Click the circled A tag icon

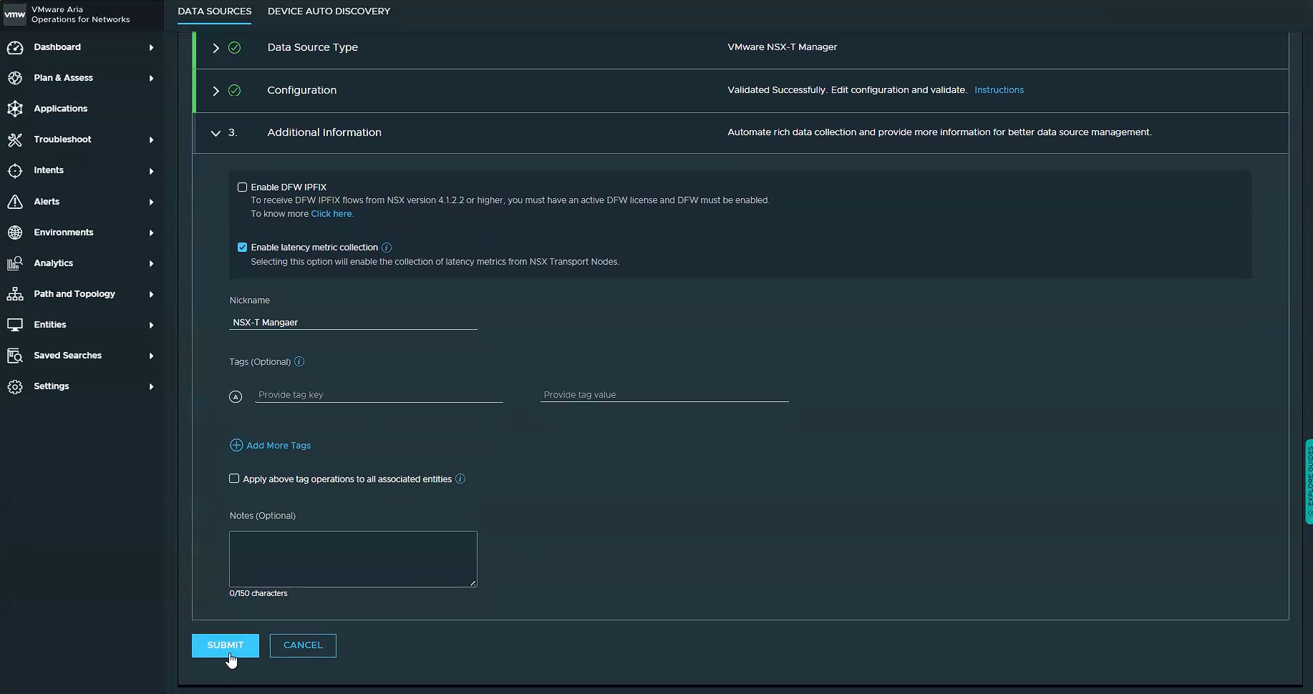(x=236, y=396)
